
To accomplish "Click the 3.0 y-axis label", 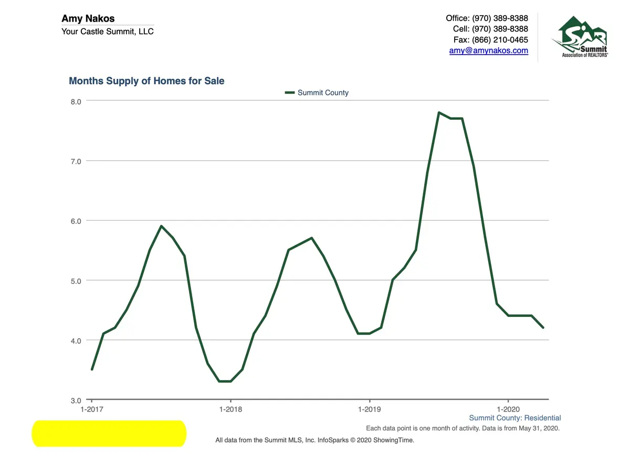I will tap(76, 401).
